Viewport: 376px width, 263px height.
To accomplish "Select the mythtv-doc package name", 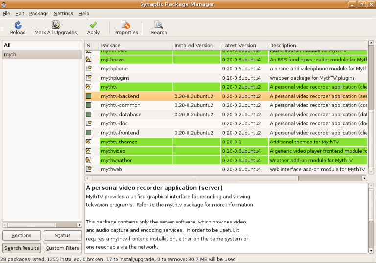I will (114, 123).
